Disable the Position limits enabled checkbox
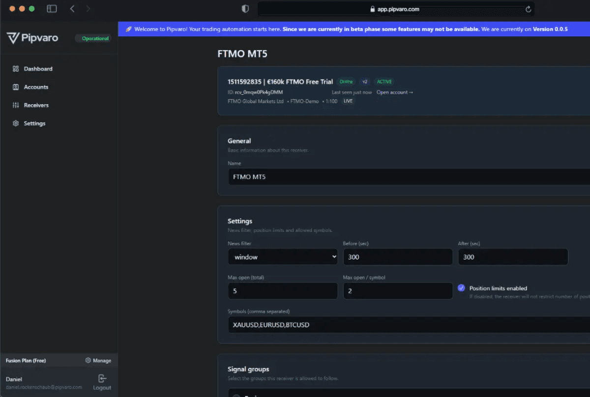The width and height of the screenshot is (590, 397). 461,288
